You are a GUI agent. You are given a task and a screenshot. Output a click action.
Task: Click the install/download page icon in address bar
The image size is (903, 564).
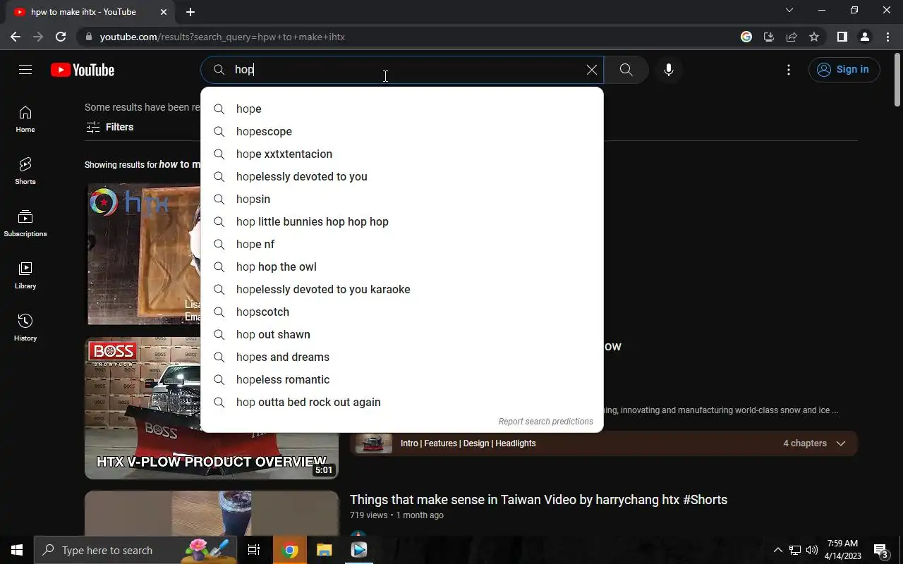pos(769,37)
